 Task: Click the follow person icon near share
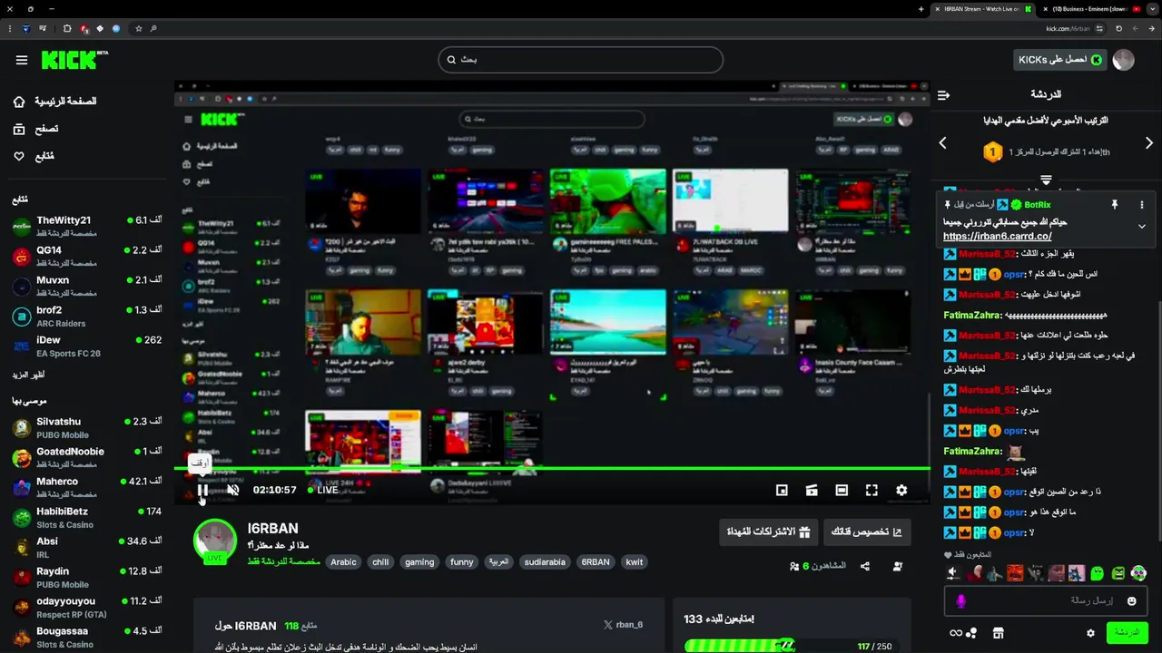pyautogui.click(x=897, y=566)
